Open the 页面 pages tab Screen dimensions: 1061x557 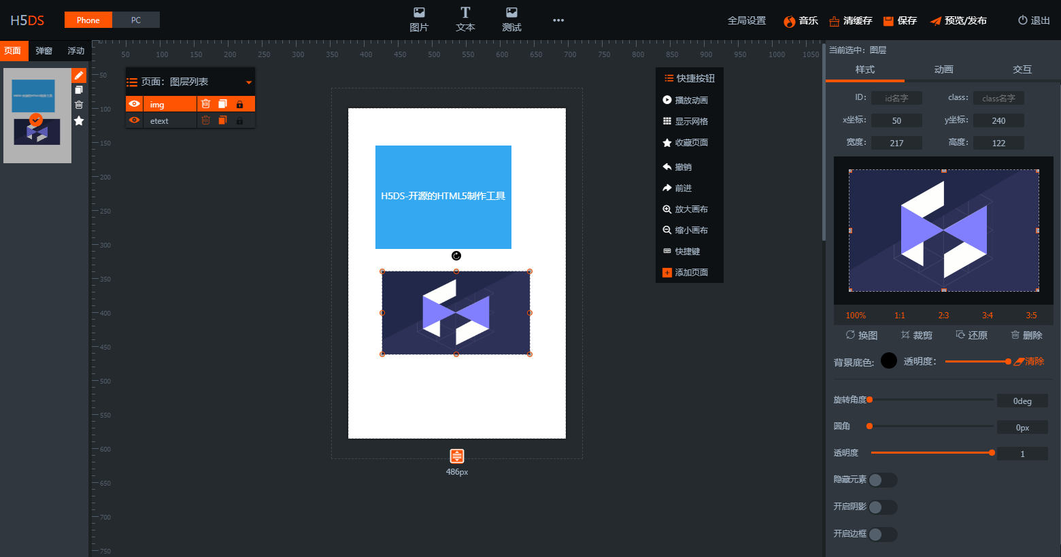click(13, 51)
